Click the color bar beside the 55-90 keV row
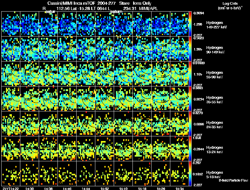Screen dimensions: 250x190 [x=190, y=74]
